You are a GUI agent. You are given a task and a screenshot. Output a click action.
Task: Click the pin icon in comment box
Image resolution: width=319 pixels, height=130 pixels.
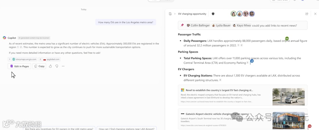click(x=182, y=25)
